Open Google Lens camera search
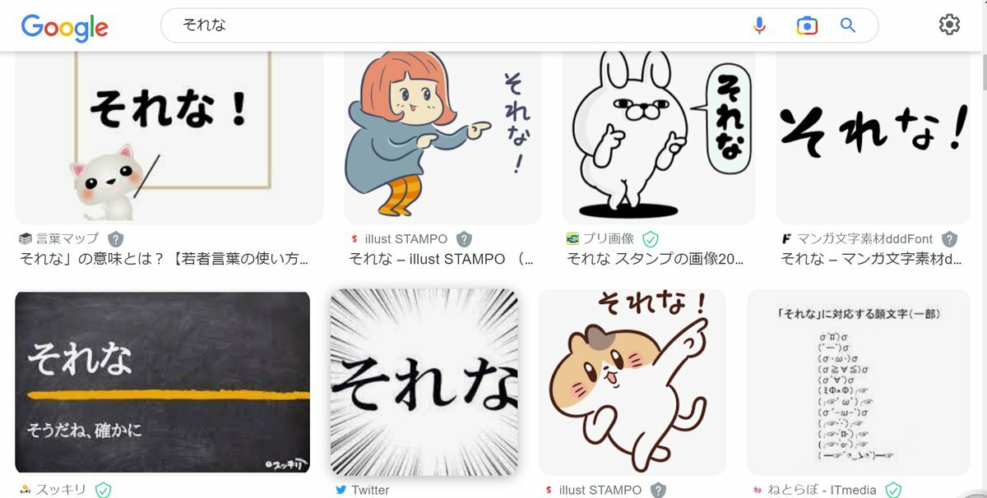 click(807, 25)
